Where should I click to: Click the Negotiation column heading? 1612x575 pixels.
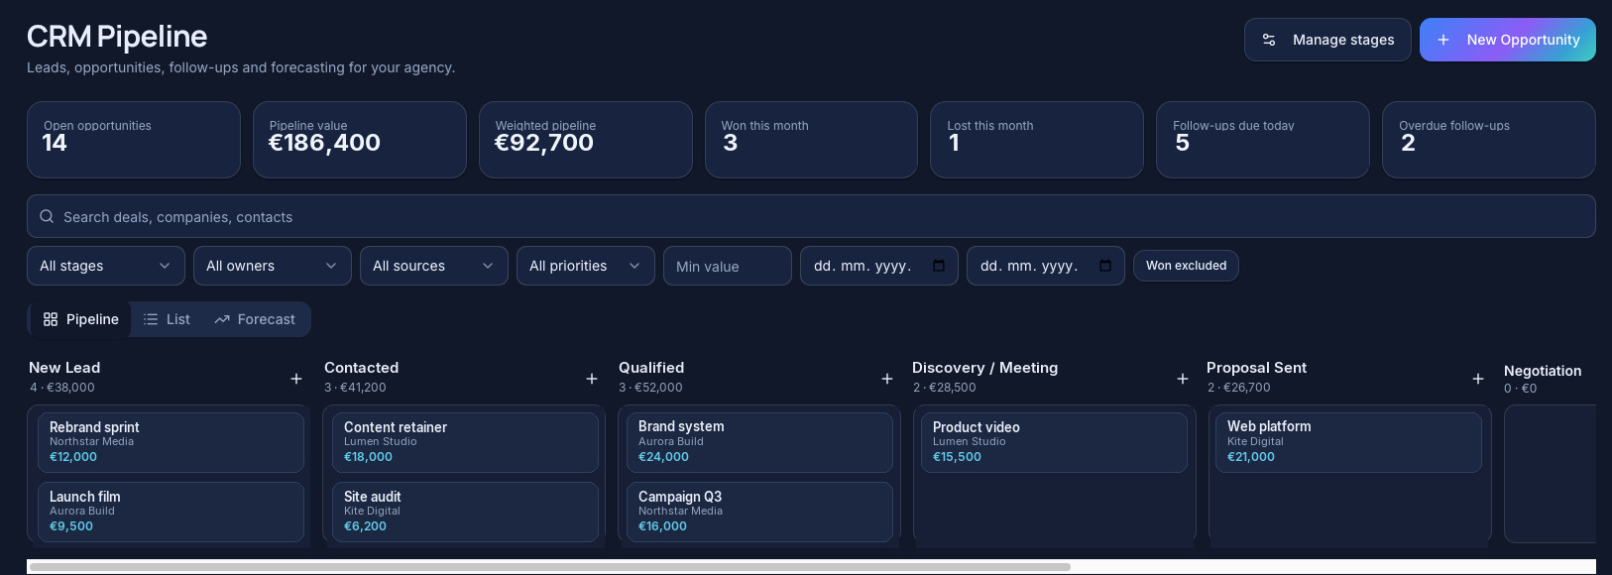(1543, 371)
